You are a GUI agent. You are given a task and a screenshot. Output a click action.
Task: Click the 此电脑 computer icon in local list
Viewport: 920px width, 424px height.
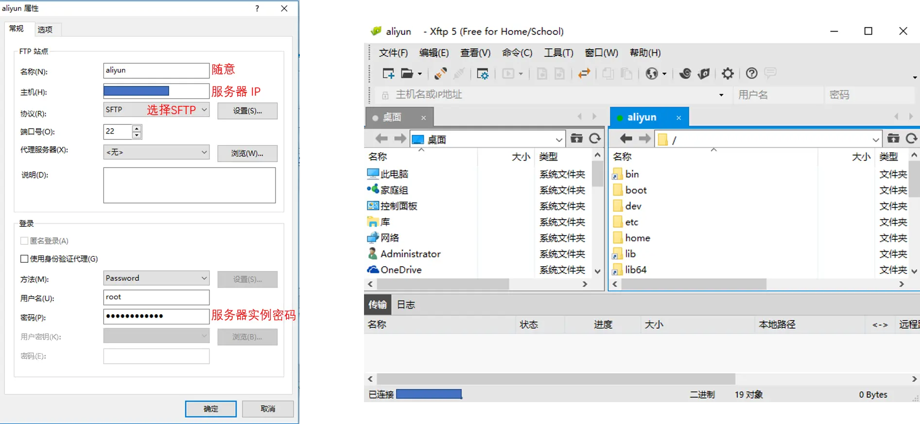tap(373, 173)
